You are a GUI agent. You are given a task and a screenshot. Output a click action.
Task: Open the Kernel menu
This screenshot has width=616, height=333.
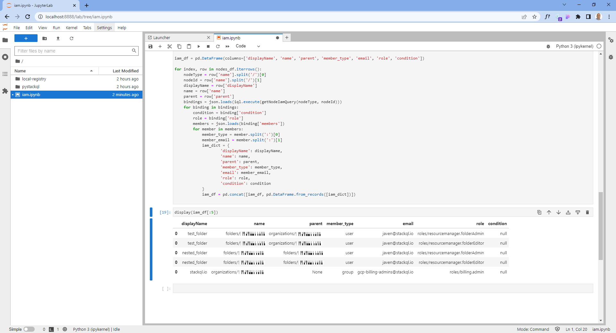click(x=72, y=28)
